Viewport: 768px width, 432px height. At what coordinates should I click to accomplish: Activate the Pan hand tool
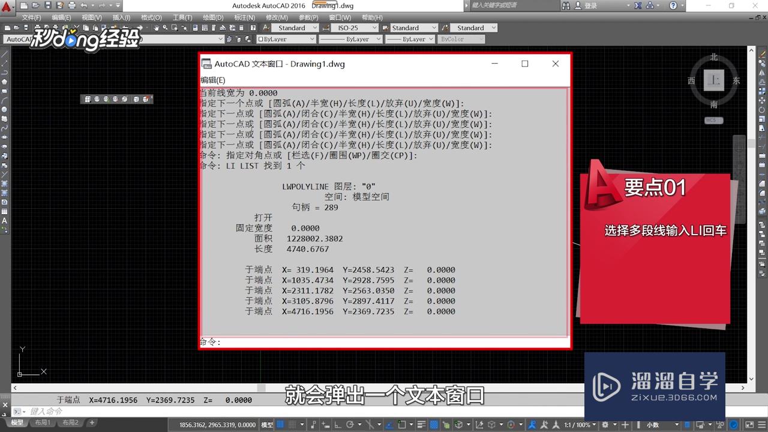(x=156, y=28)
